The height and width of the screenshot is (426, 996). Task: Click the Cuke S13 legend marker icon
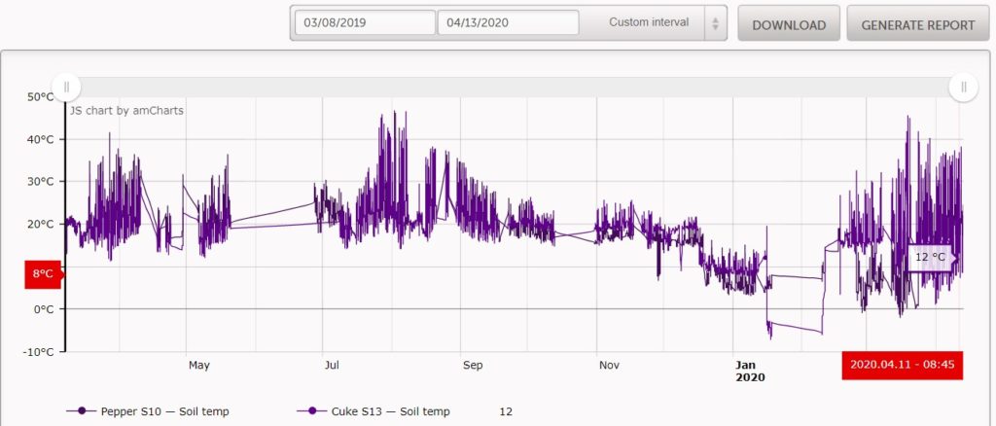(x=312, y=411)
